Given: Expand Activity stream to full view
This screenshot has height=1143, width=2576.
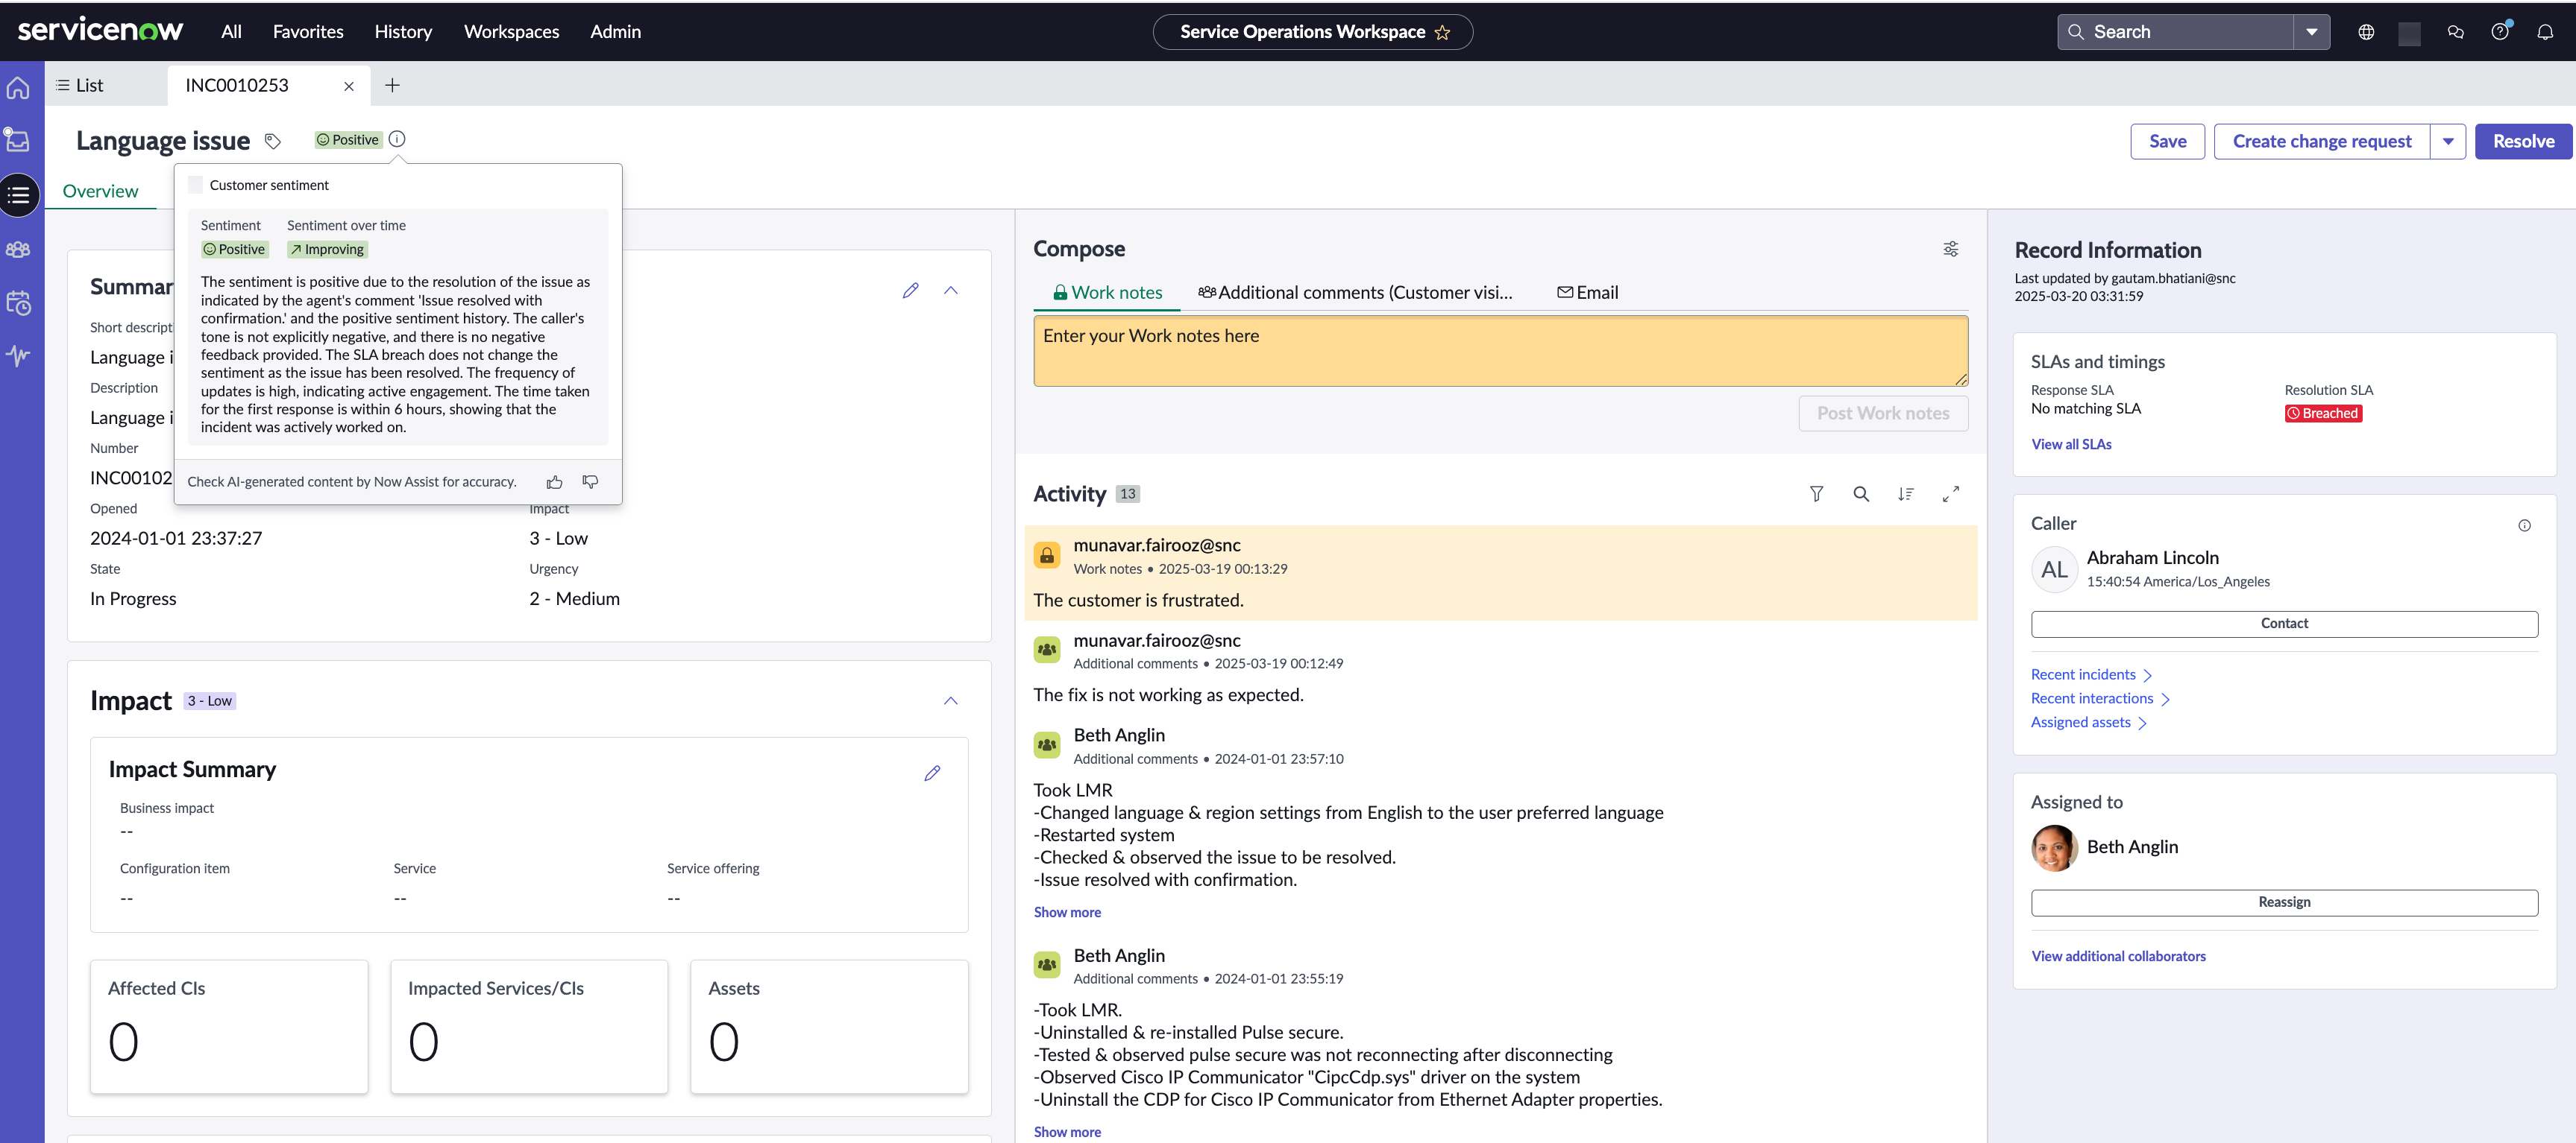Looking at the screenshot, I should point(1950,493).
